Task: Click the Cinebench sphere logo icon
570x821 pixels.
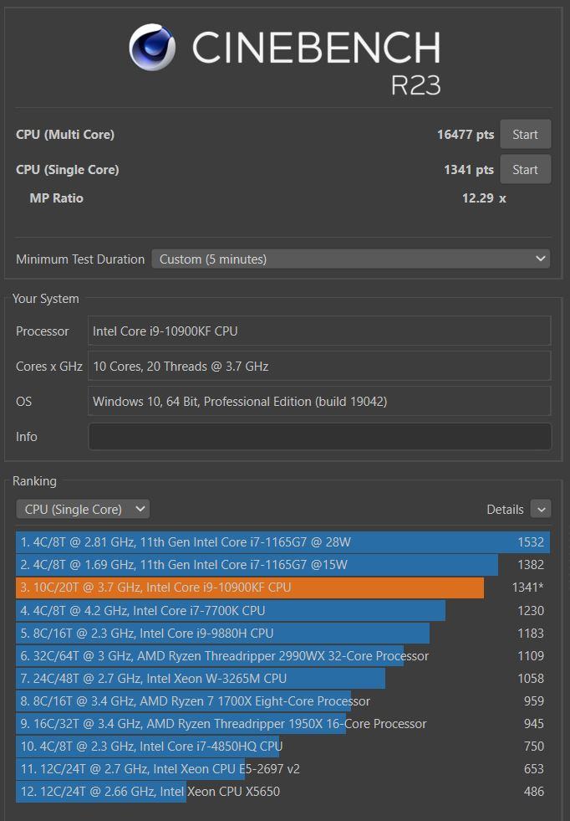Action: coord(152,47)
